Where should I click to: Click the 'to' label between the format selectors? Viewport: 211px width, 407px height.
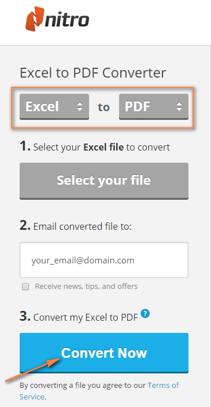(x=103, y=107)
